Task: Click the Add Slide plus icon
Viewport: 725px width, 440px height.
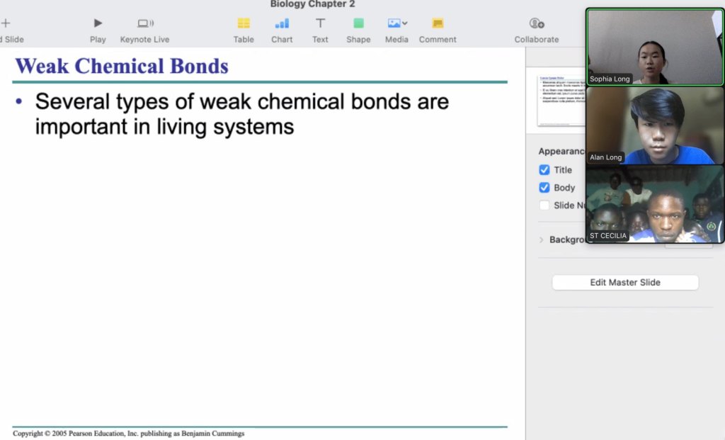Action: (6, 23)
